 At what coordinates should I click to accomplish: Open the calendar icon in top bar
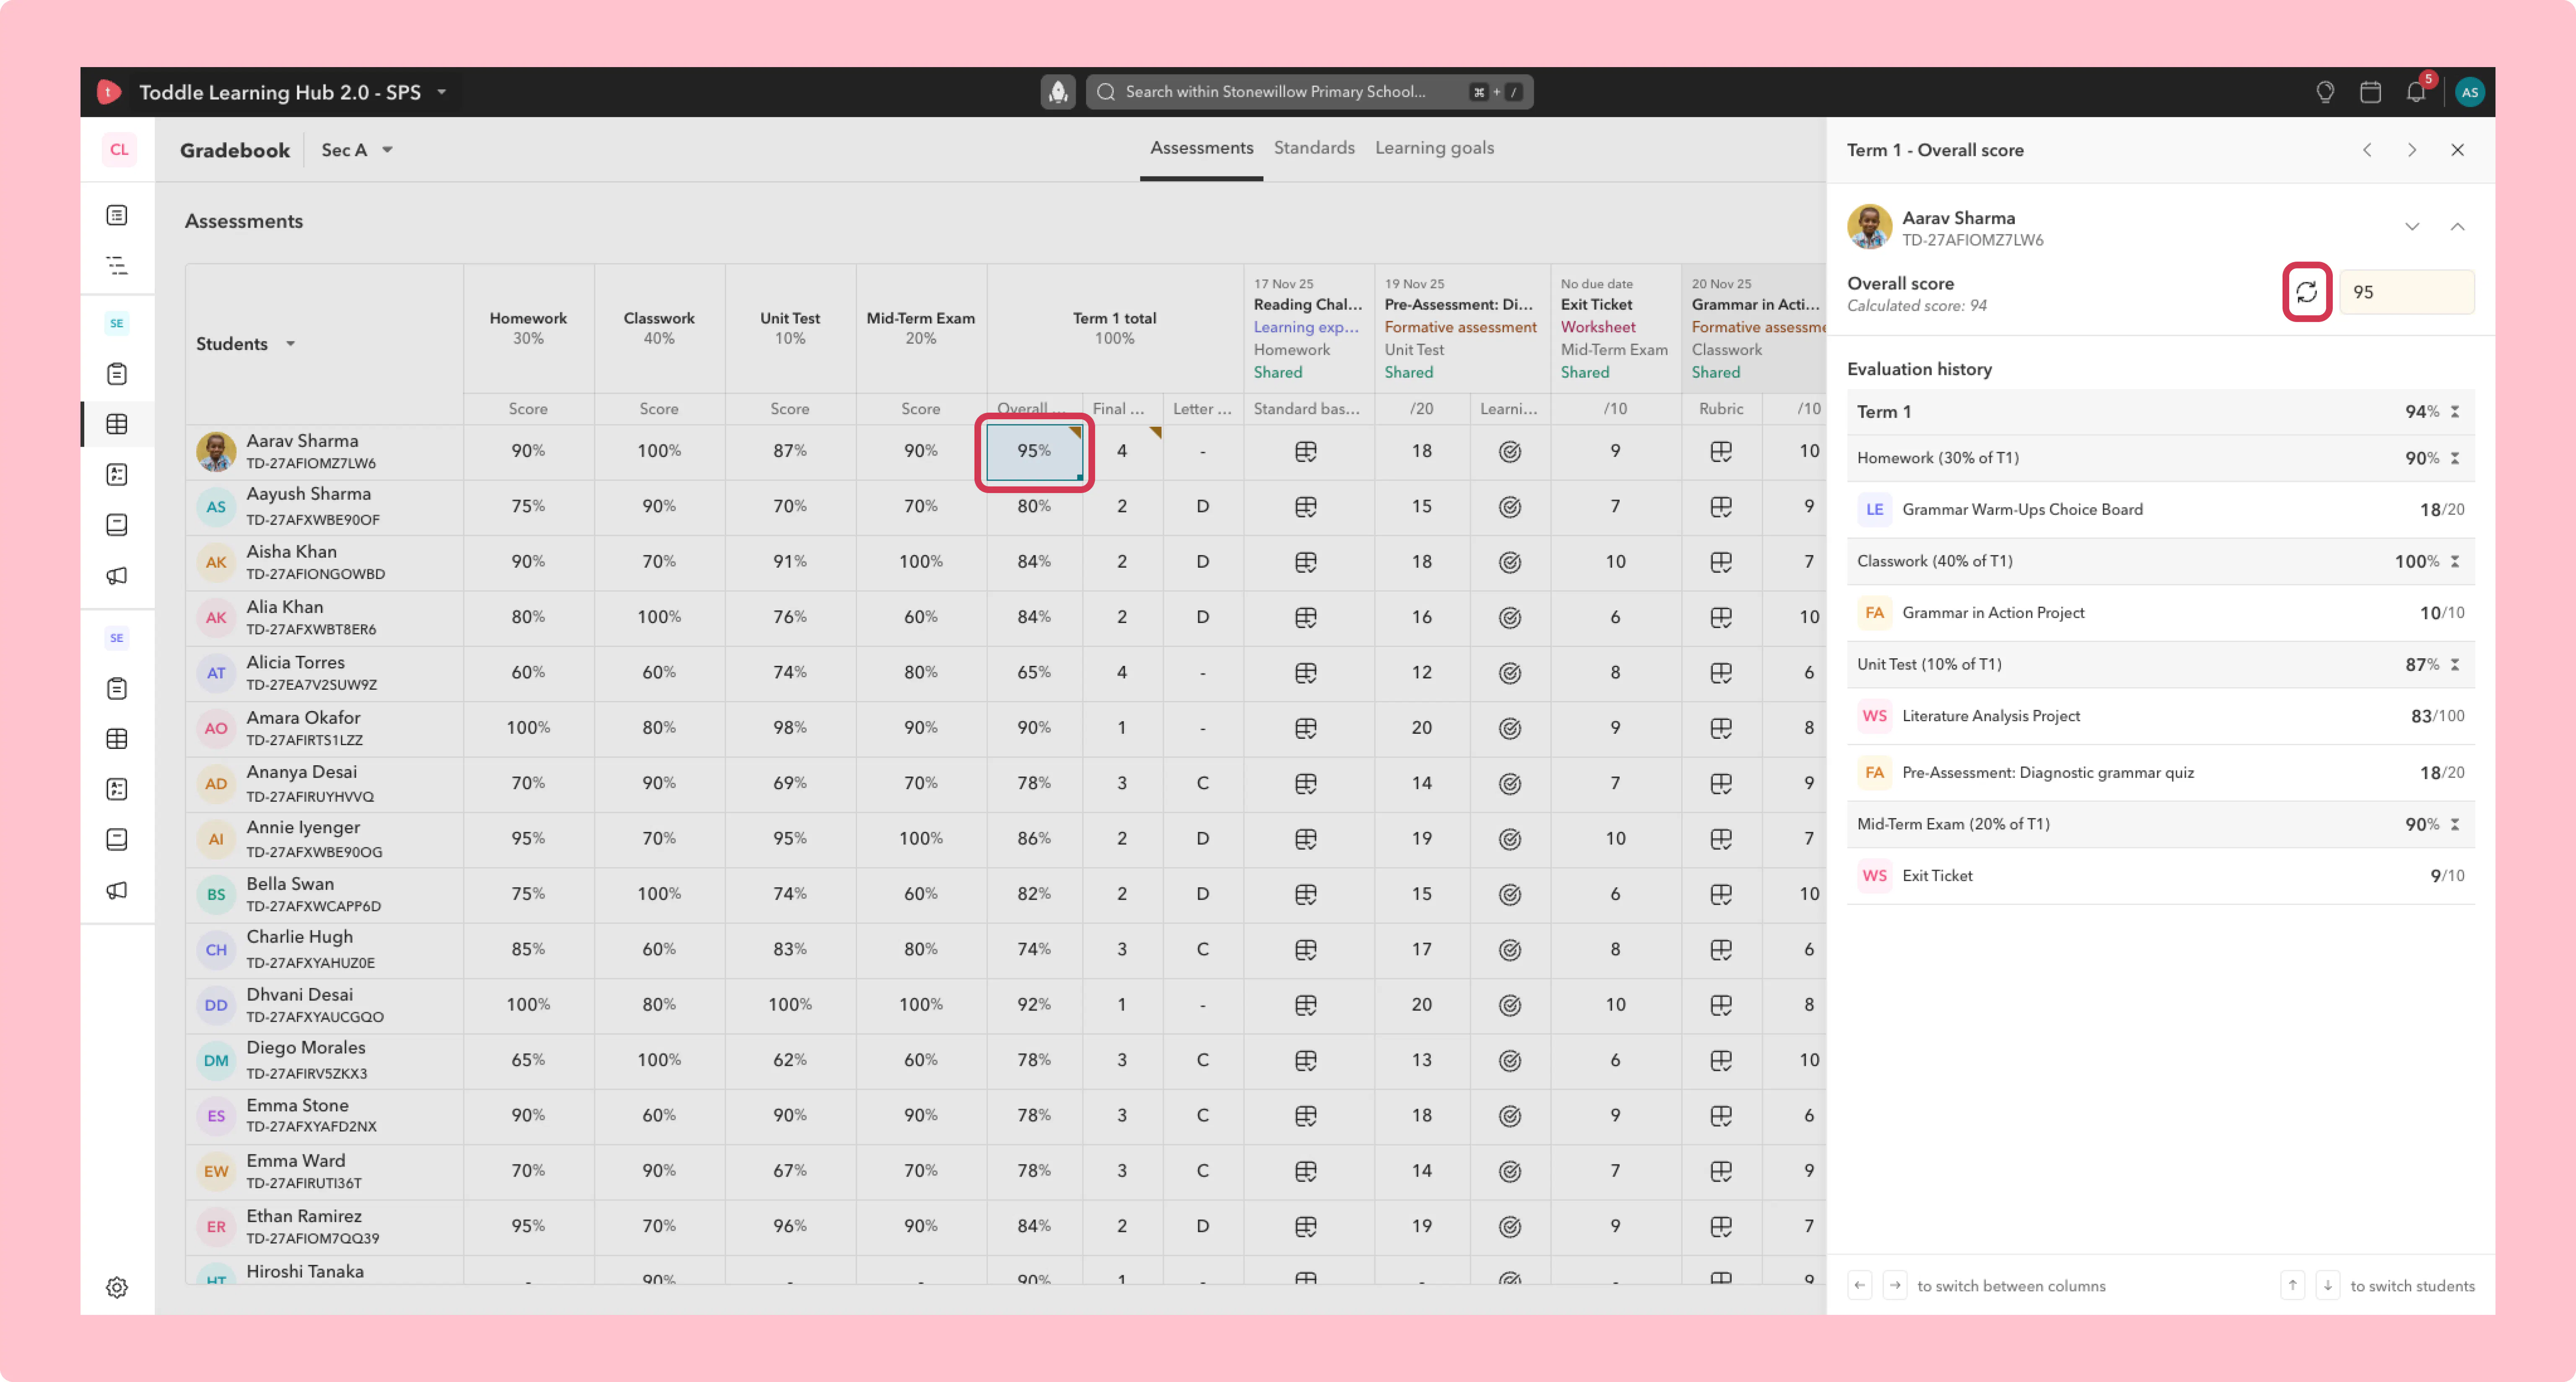pyautogui.click(x=2370, y=92)
